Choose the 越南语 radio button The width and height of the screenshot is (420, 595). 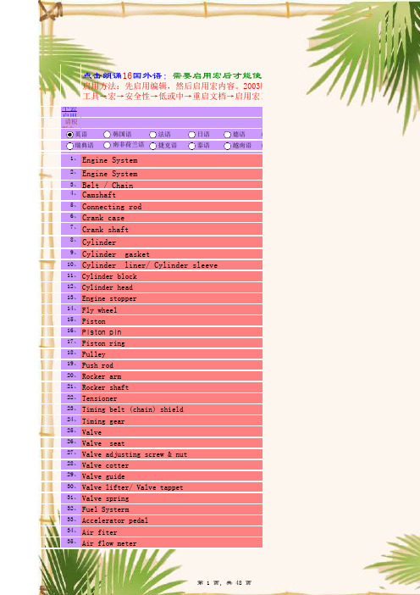click(x=227, y=146)
